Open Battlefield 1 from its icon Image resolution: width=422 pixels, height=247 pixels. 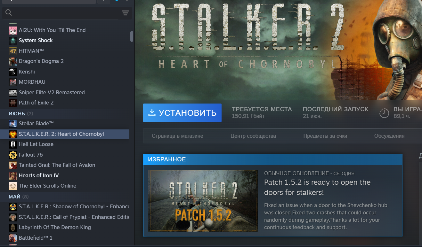point(13,238)
